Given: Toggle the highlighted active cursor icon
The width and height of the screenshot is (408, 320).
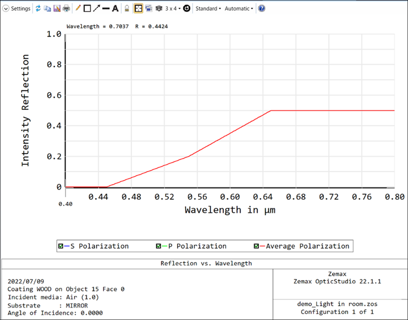Looking at the screenshot, I should tap(139, 8).
